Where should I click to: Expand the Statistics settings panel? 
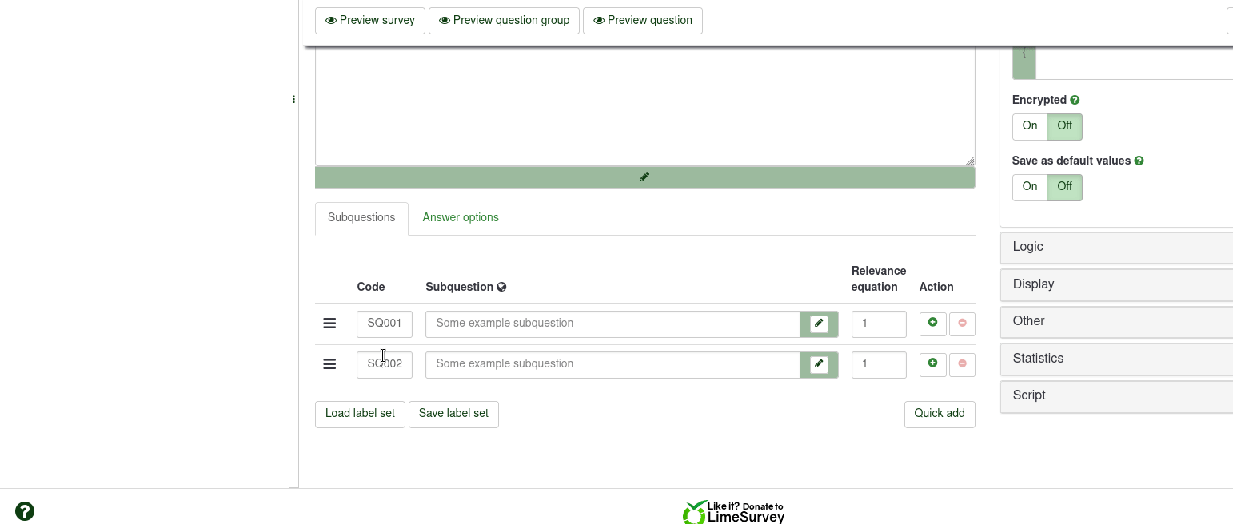point(1116,359)
